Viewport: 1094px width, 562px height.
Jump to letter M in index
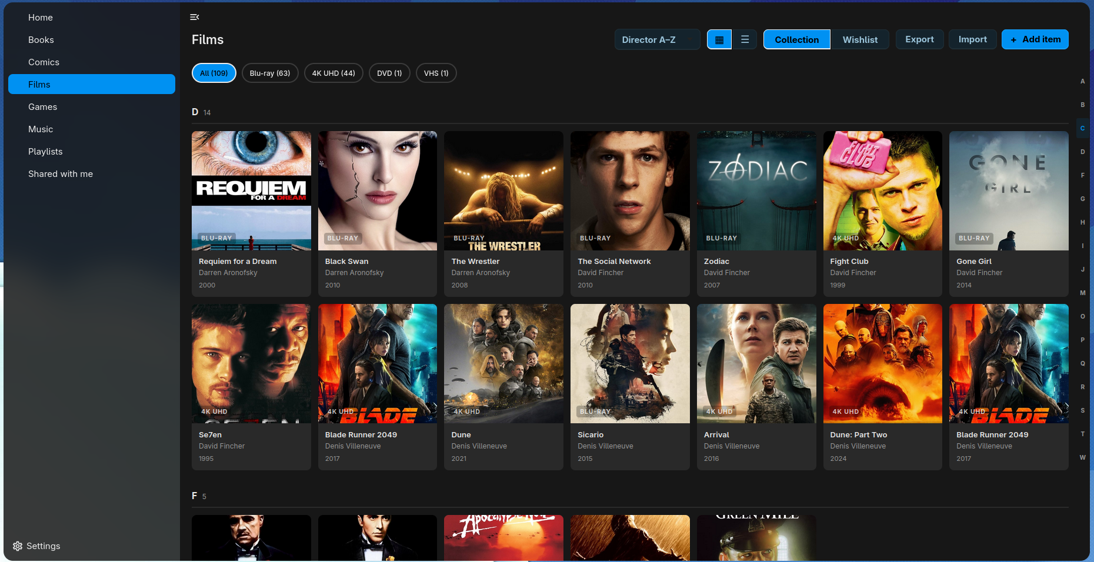point(1082,293)
